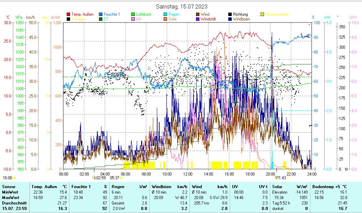The width and height of the screenshot is (362, 213).
Task: Click the dark green ET legend square
Action: (x=101, y=19)
